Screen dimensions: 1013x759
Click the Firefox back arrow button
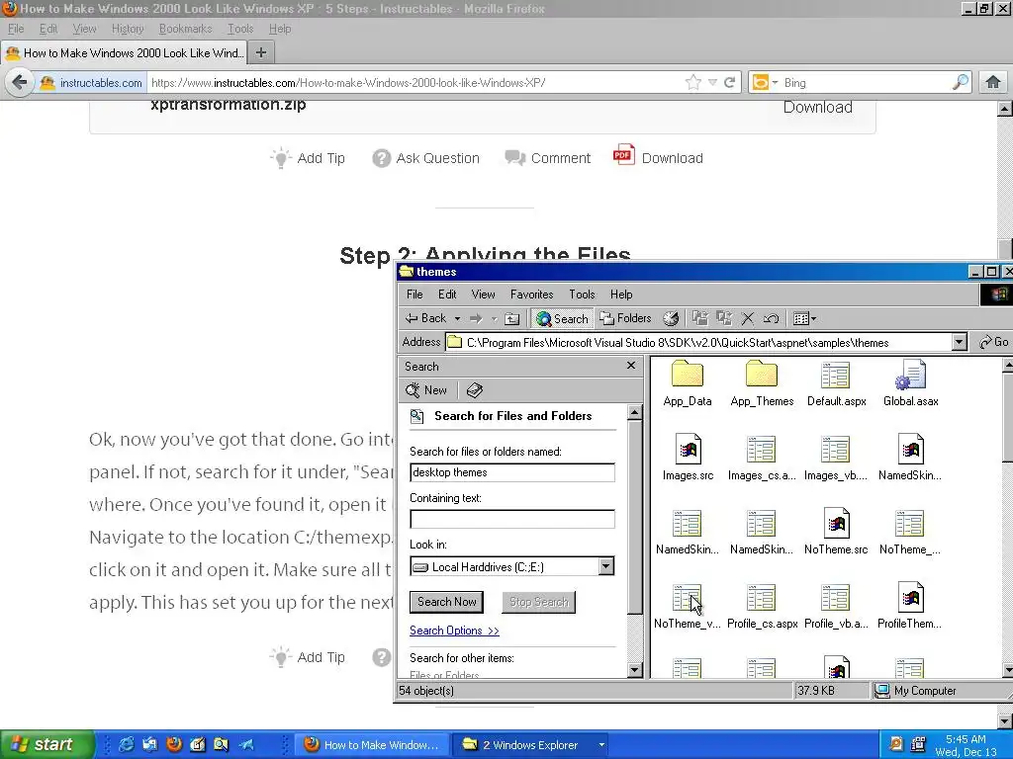coord(20,83)
